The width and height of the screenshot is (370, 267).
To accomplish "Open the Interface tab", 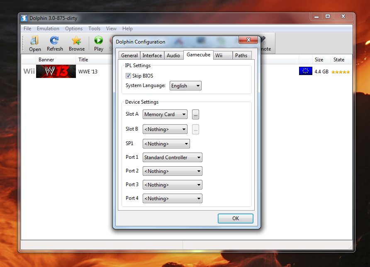I will pyautogui.click(x=152, y=55).
